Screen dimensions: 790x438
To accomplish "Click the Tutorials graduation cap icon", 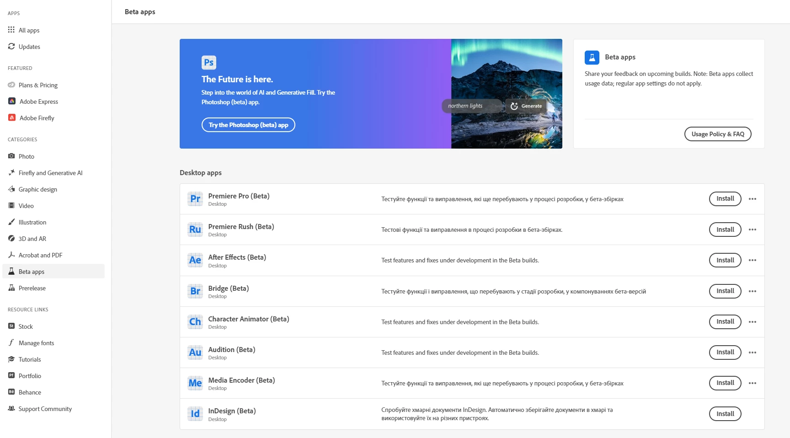I will [x=11, y=359].
